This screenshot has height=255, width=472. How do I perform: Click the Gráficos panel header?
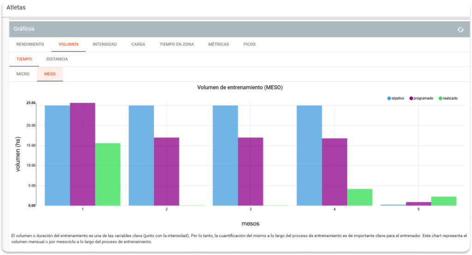tap(230, 29)
